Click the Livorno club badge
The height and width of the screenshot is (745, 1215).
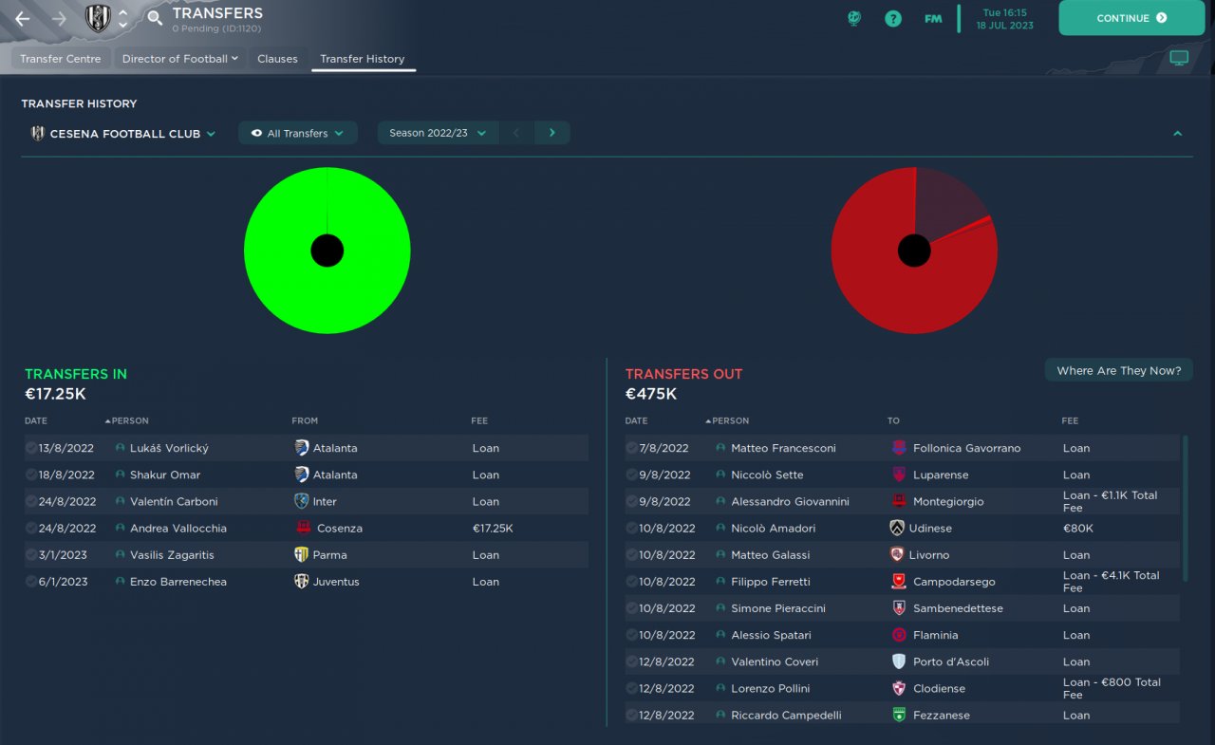point(897,554)
